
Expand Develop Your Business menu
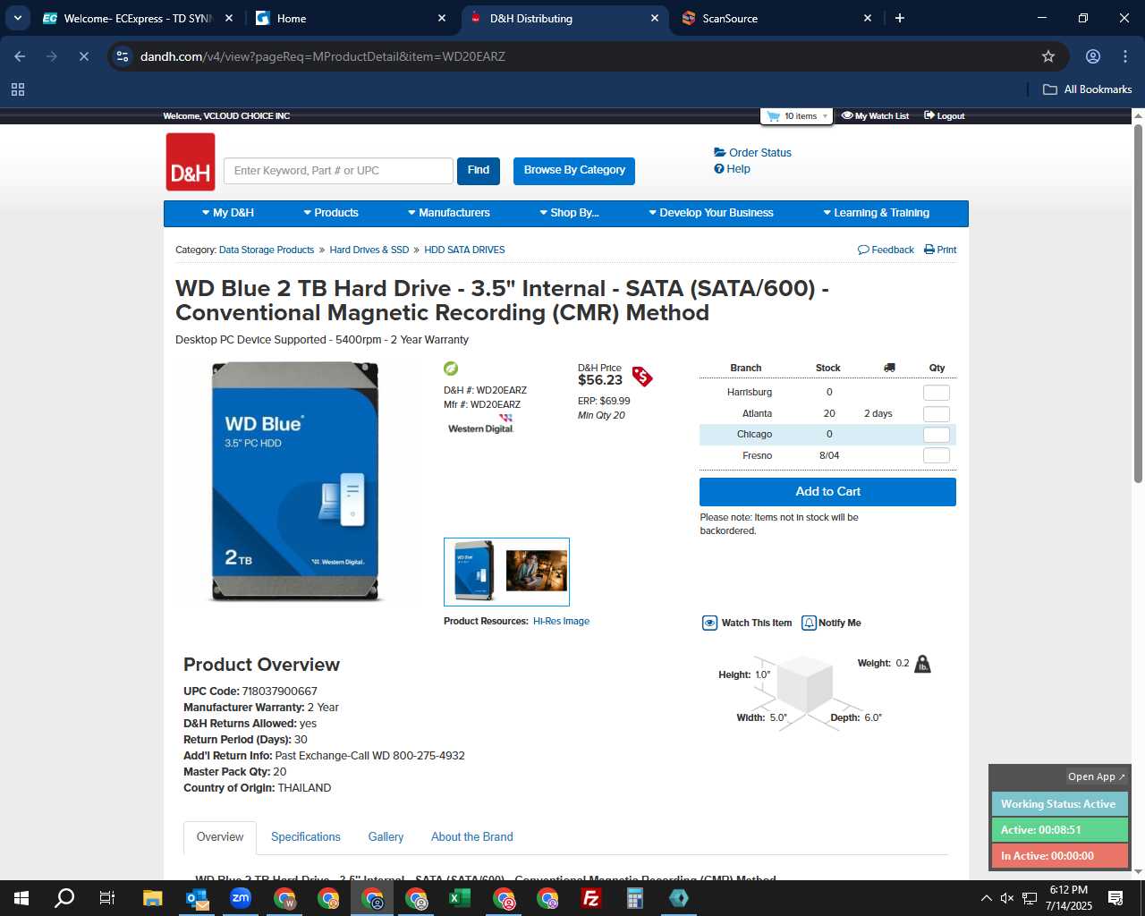tap(711, 213)
